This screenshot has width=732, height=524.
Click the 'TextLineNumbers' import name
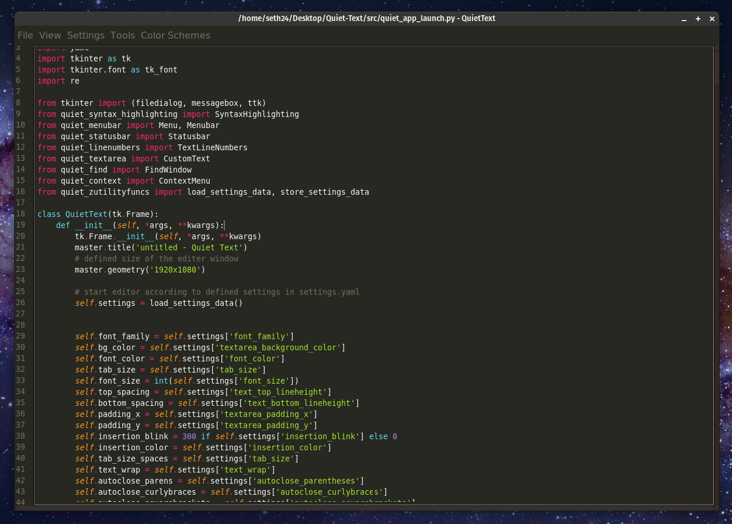[x=212, y=147]
